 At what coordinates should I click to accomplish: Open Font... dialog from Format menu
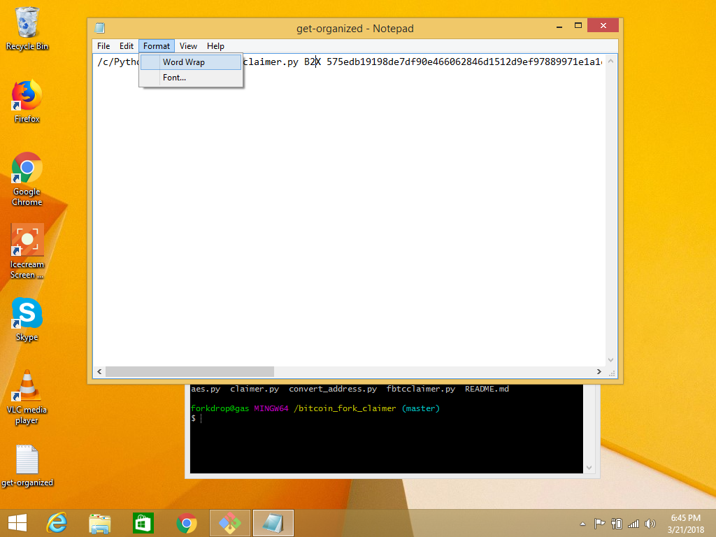[174, 78]
